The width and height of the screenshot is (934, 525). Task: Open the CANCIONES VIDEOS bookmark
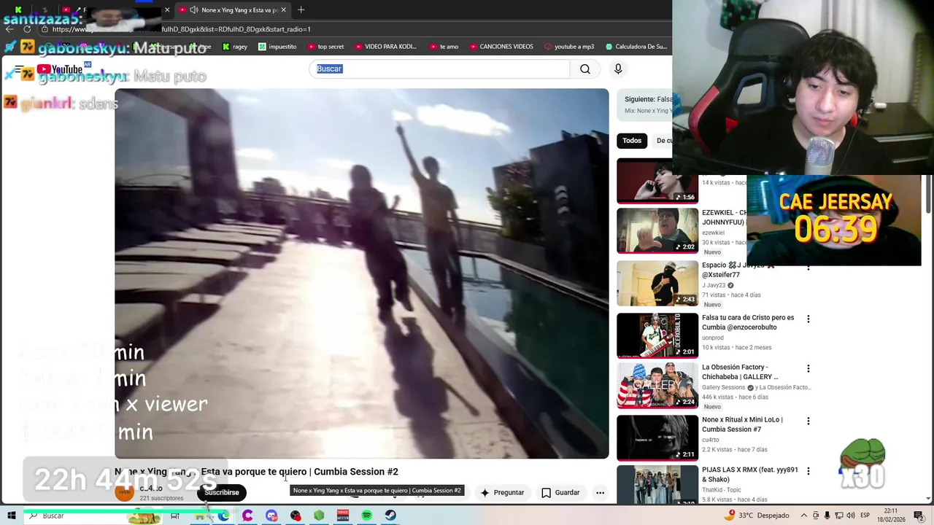(501, 47)
